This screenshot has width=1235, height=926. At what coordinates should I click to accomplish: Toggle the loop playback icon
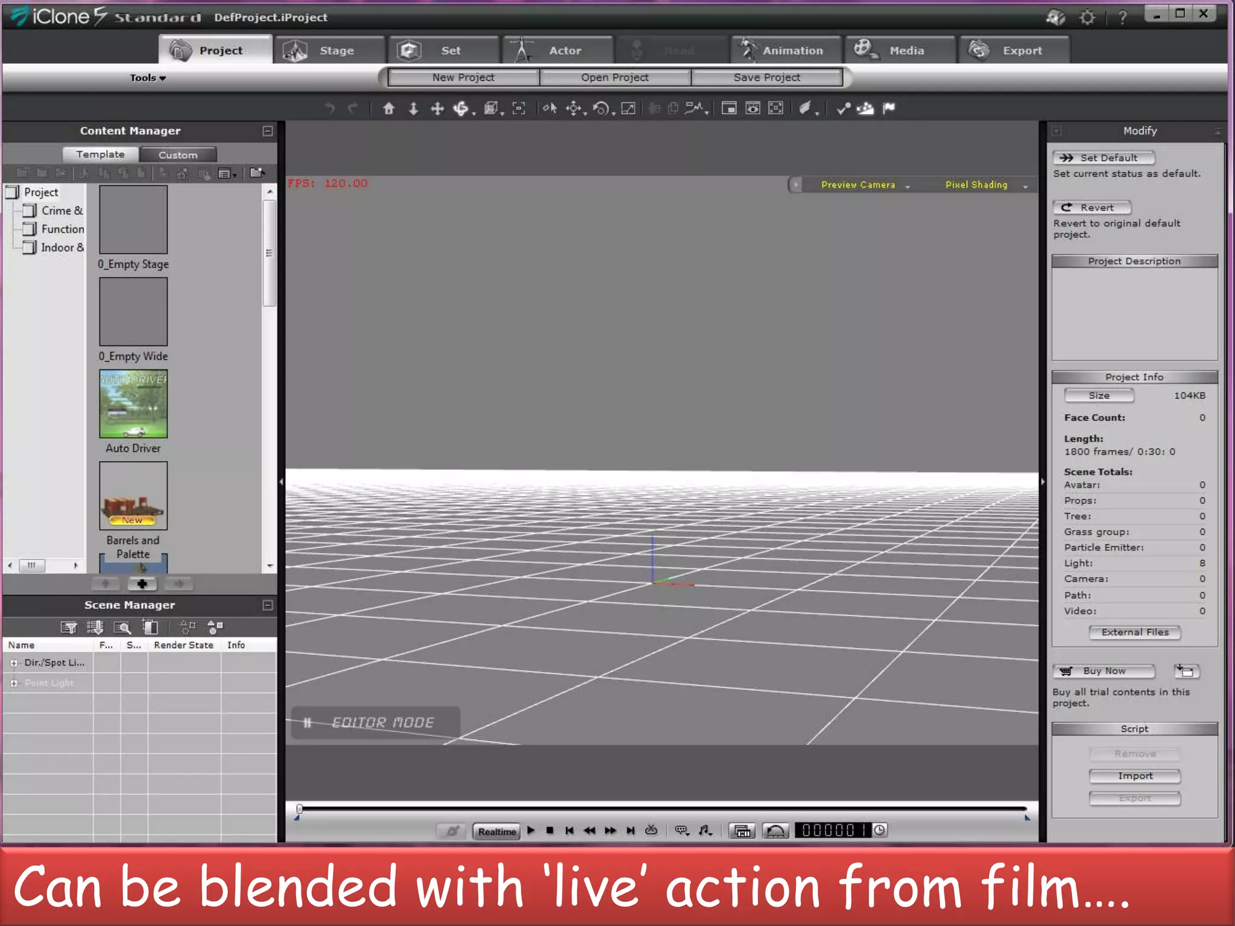651,830
